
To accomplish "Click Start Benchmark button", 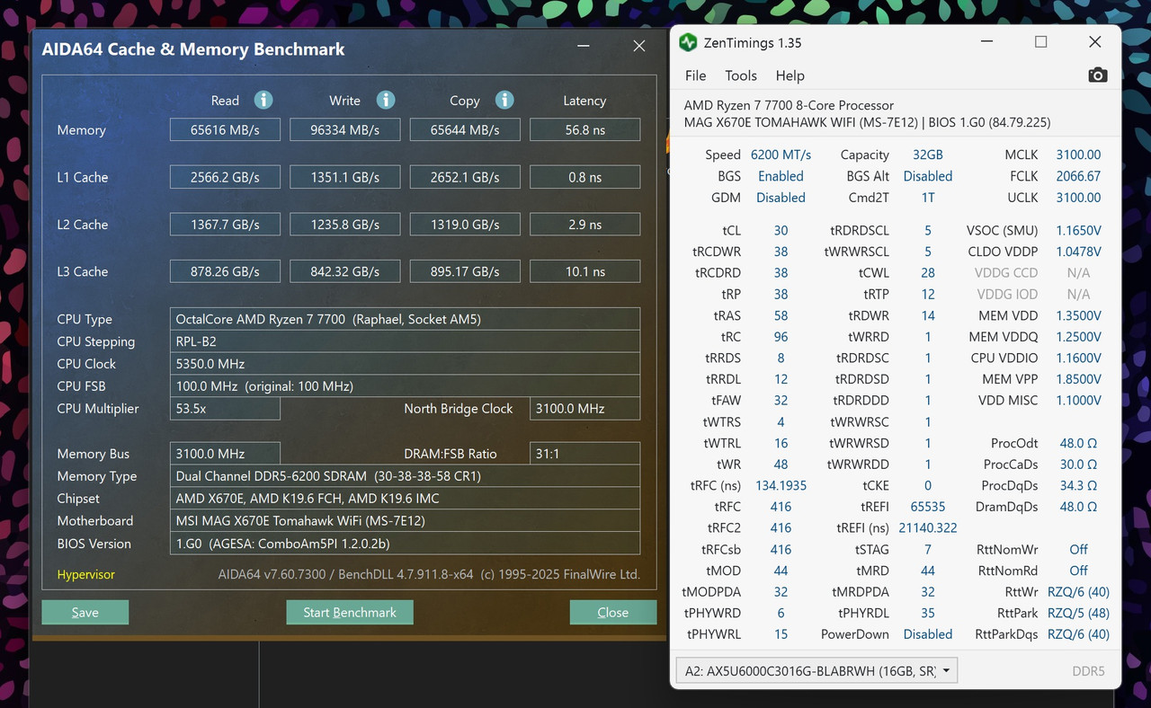I will click(350, 612).
